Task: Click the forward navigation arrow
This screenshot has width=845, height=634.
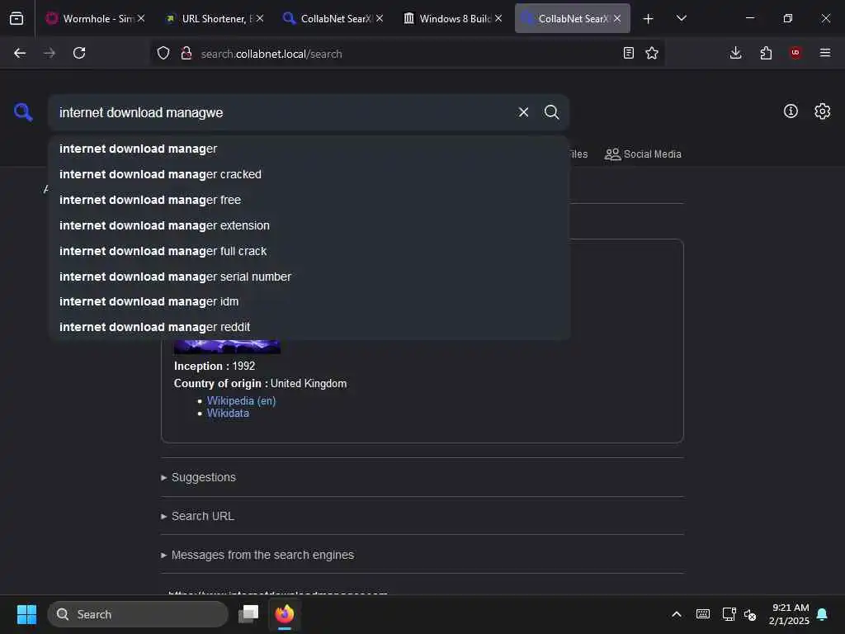Action: point(49,53)
